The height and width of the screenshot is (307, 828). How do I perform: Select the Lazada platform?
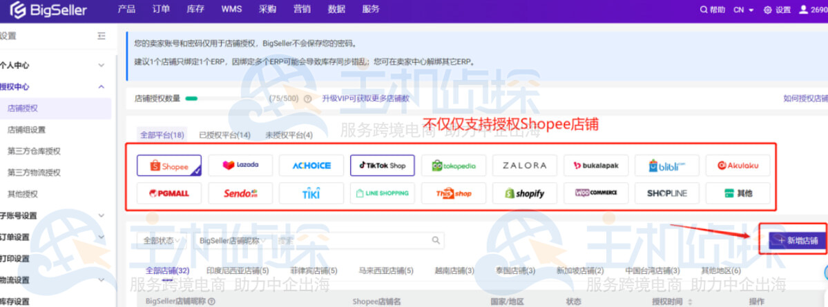(x=240, y=165)
